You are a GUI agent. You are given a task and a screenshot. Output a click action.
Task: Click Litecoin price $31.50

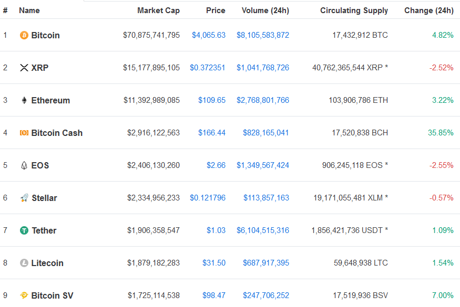[x=214, y=263]
